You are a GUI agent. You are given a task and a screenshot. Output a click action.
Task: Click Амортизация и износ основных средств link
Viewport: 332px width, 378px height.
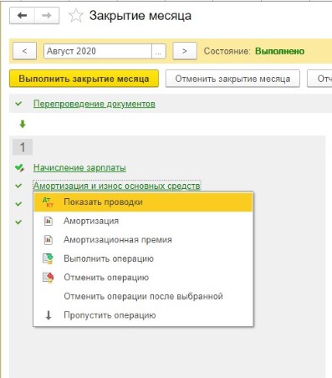pos(117,186)
